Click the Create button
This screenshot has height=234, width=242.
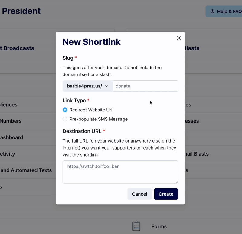[166, 194]
